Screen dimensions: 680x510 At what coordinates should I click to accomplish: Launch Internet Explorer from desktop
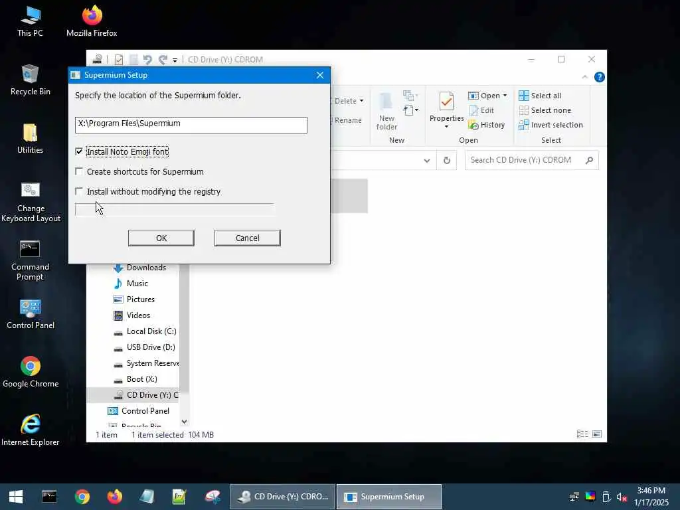(31, 430)
